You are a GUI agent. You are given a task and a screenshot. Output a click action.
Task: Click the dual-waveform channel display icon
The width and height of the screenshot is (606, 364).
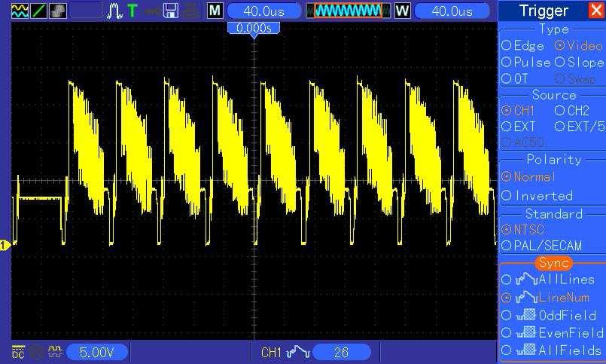20,11
